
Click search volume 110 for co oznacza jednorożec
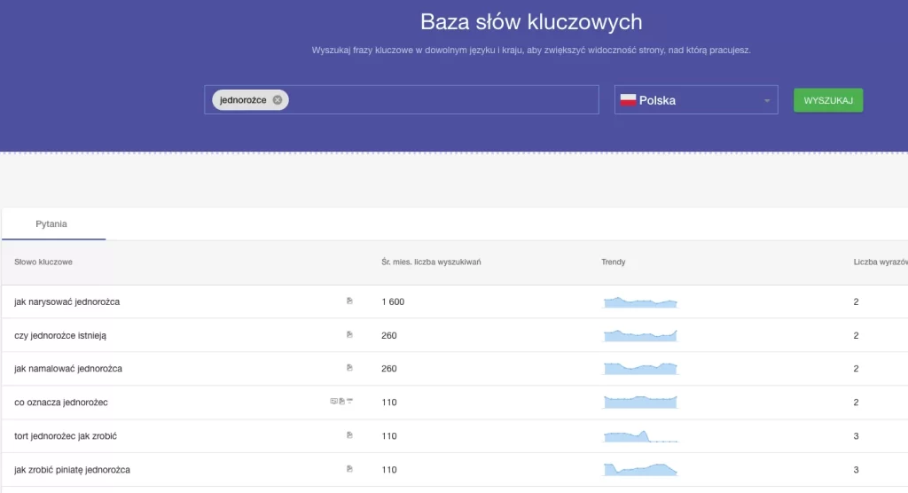pos(389,402)
